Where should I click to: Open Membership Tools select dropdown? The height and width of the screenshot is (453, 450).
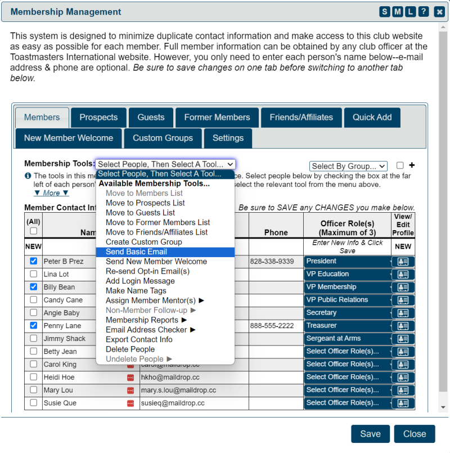point(165,164)
